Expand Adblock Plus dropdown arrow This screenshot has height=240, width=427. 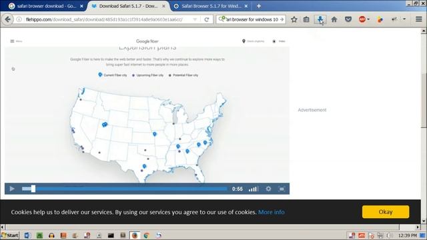(x=368, y=19)
